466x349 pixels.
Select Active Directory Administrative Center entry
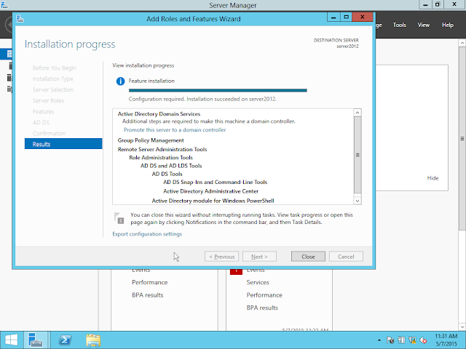[210, 191]
